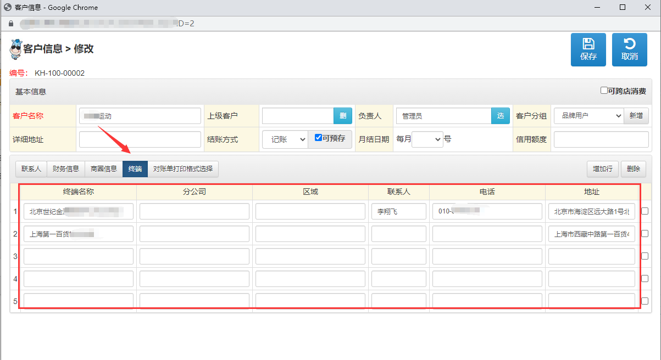This screenshot has height=360, width=661.
Task: Click row 1 地址 field 北京市海淀区
Action: click(x=592, y=211)
